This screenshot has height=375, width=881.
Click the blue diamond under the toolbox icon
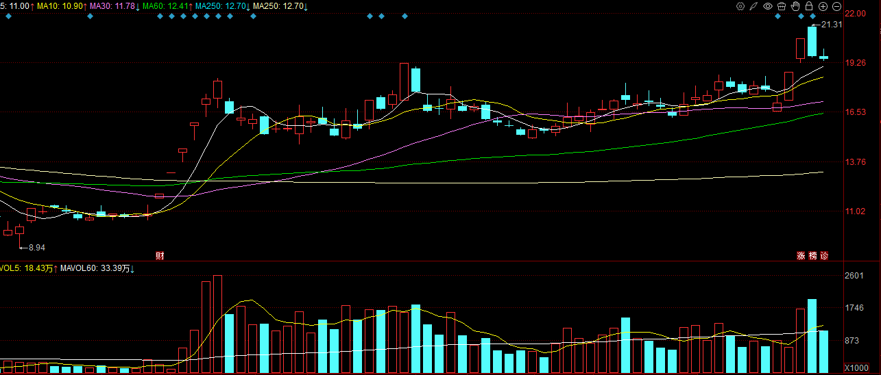777,16
